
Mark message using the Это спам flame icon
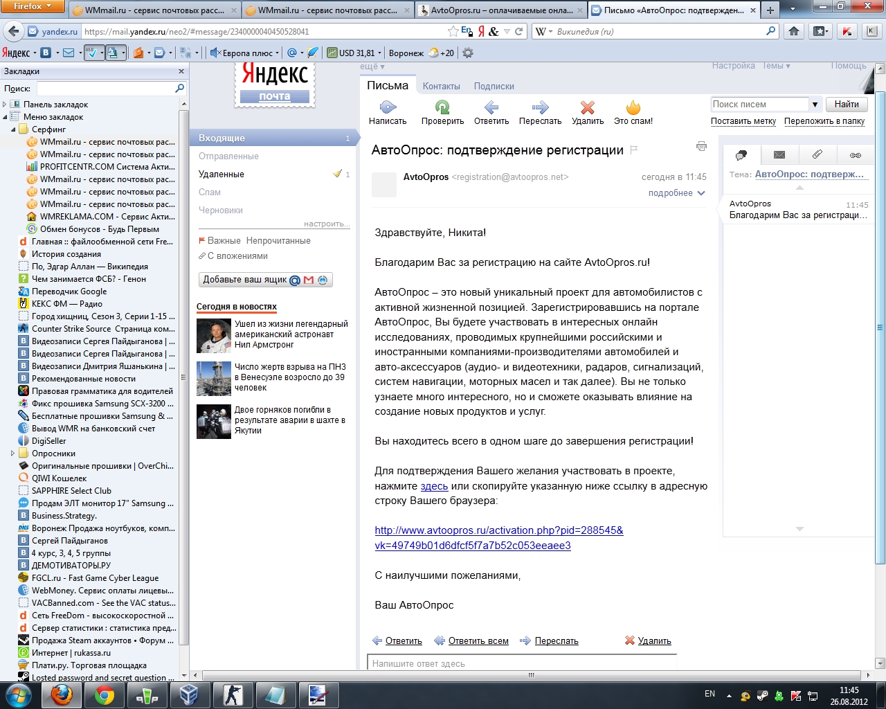(x=633, y=107)
